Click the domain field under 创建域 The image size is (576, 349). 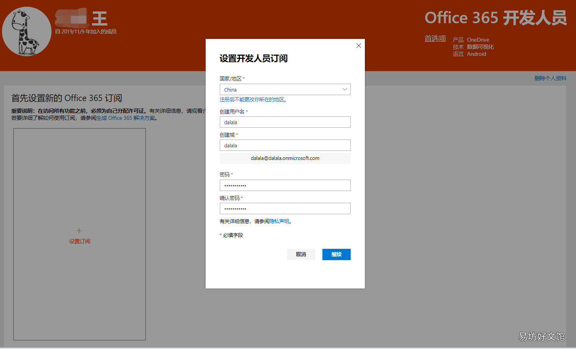(285, 145)
